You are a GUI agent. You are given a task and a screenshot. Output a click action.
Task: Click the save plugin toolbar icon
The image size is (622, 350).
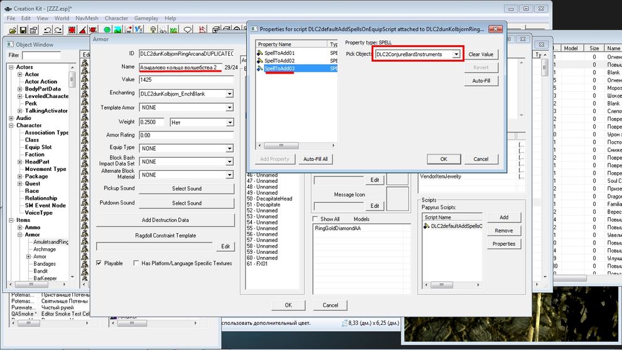pyautogui.click(x=23, y=30)
